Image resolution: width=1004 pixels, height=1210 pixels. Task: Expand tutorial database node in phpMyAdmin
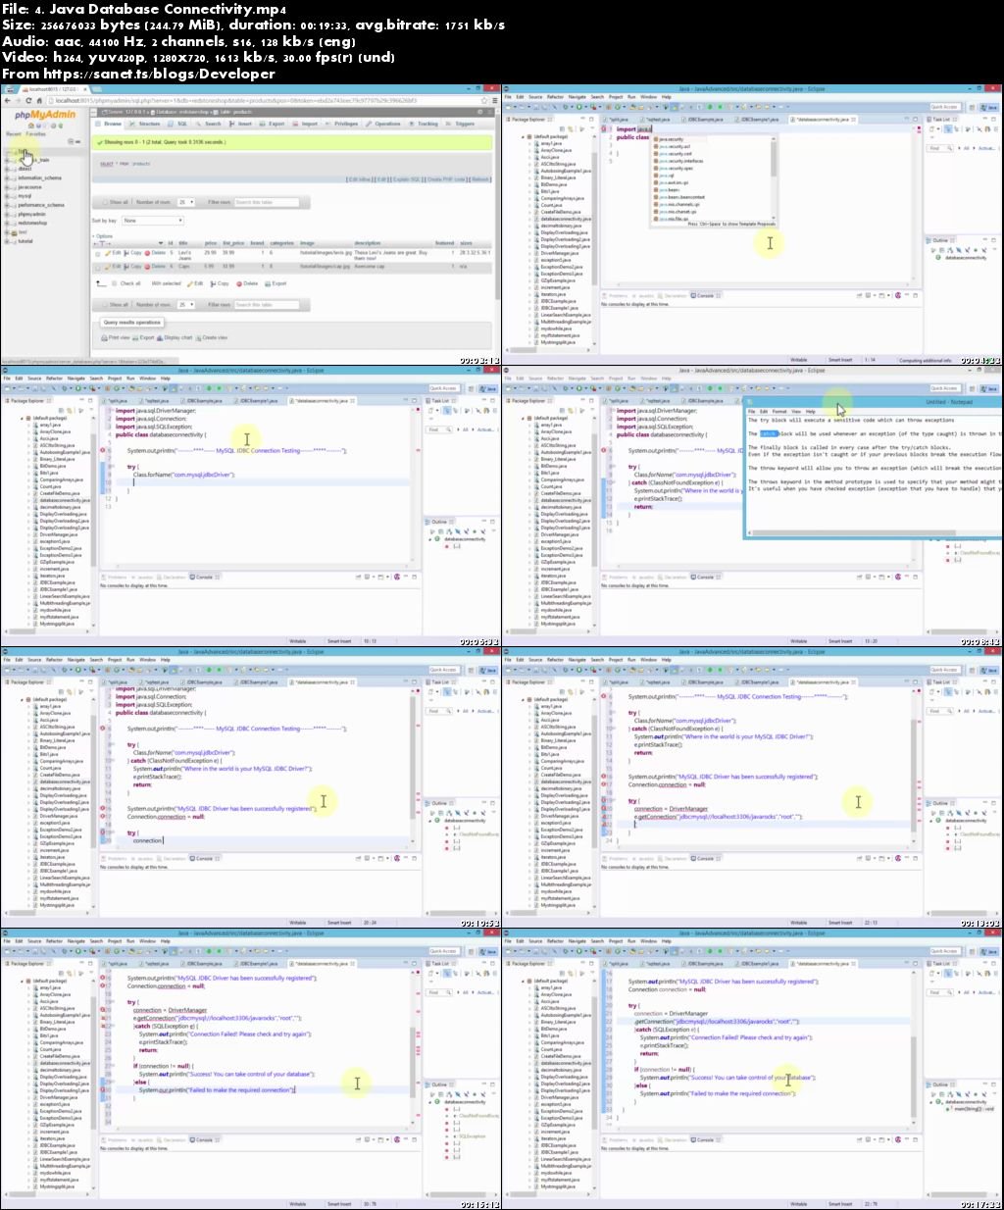pos(7,241)
